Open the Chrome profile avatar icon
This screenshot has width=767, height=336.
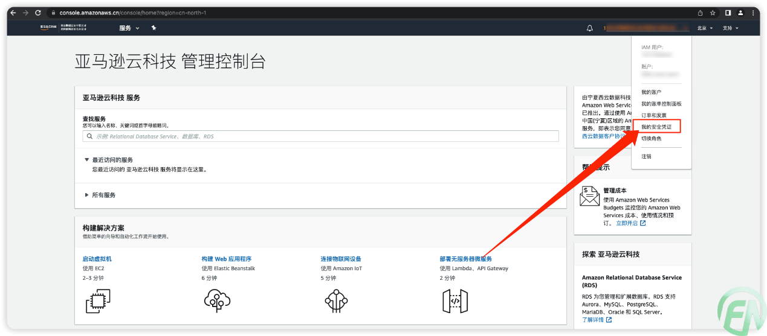[740, 13]
